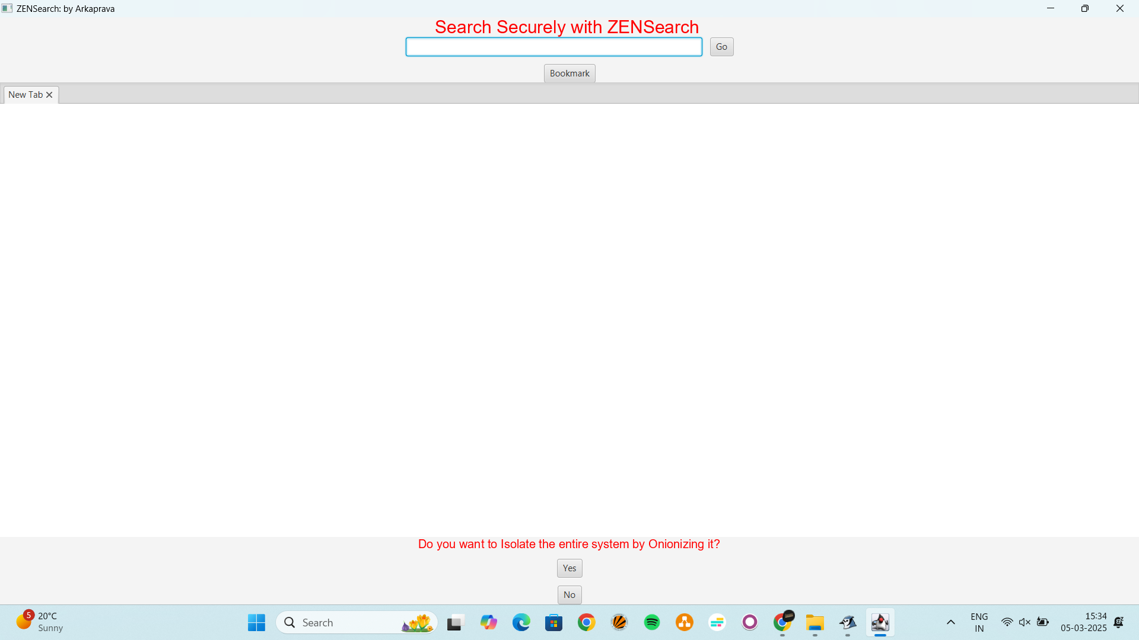Open File Explorer from the taskbar
The image size is (1139, 640).
pyautogui.click(x=815, y=622)
